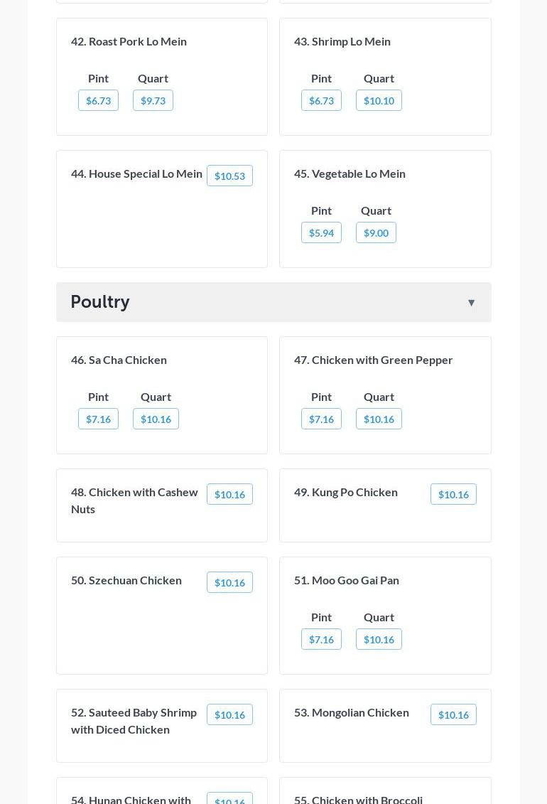Choose Quart price for Moo Goo Gai Pan
The height and width of the screenshot is (804, 547).
click(x=379, y=639)
